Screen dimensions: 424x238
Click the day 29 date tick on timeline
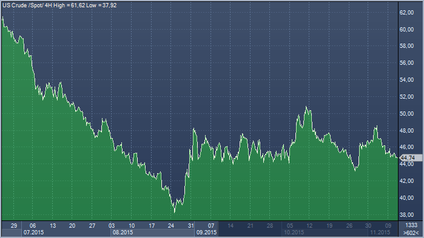[x=14, y=226]
